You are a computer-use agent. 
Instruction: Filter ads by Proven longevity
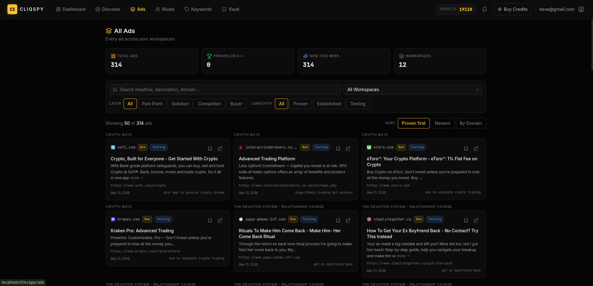[300, 104]
